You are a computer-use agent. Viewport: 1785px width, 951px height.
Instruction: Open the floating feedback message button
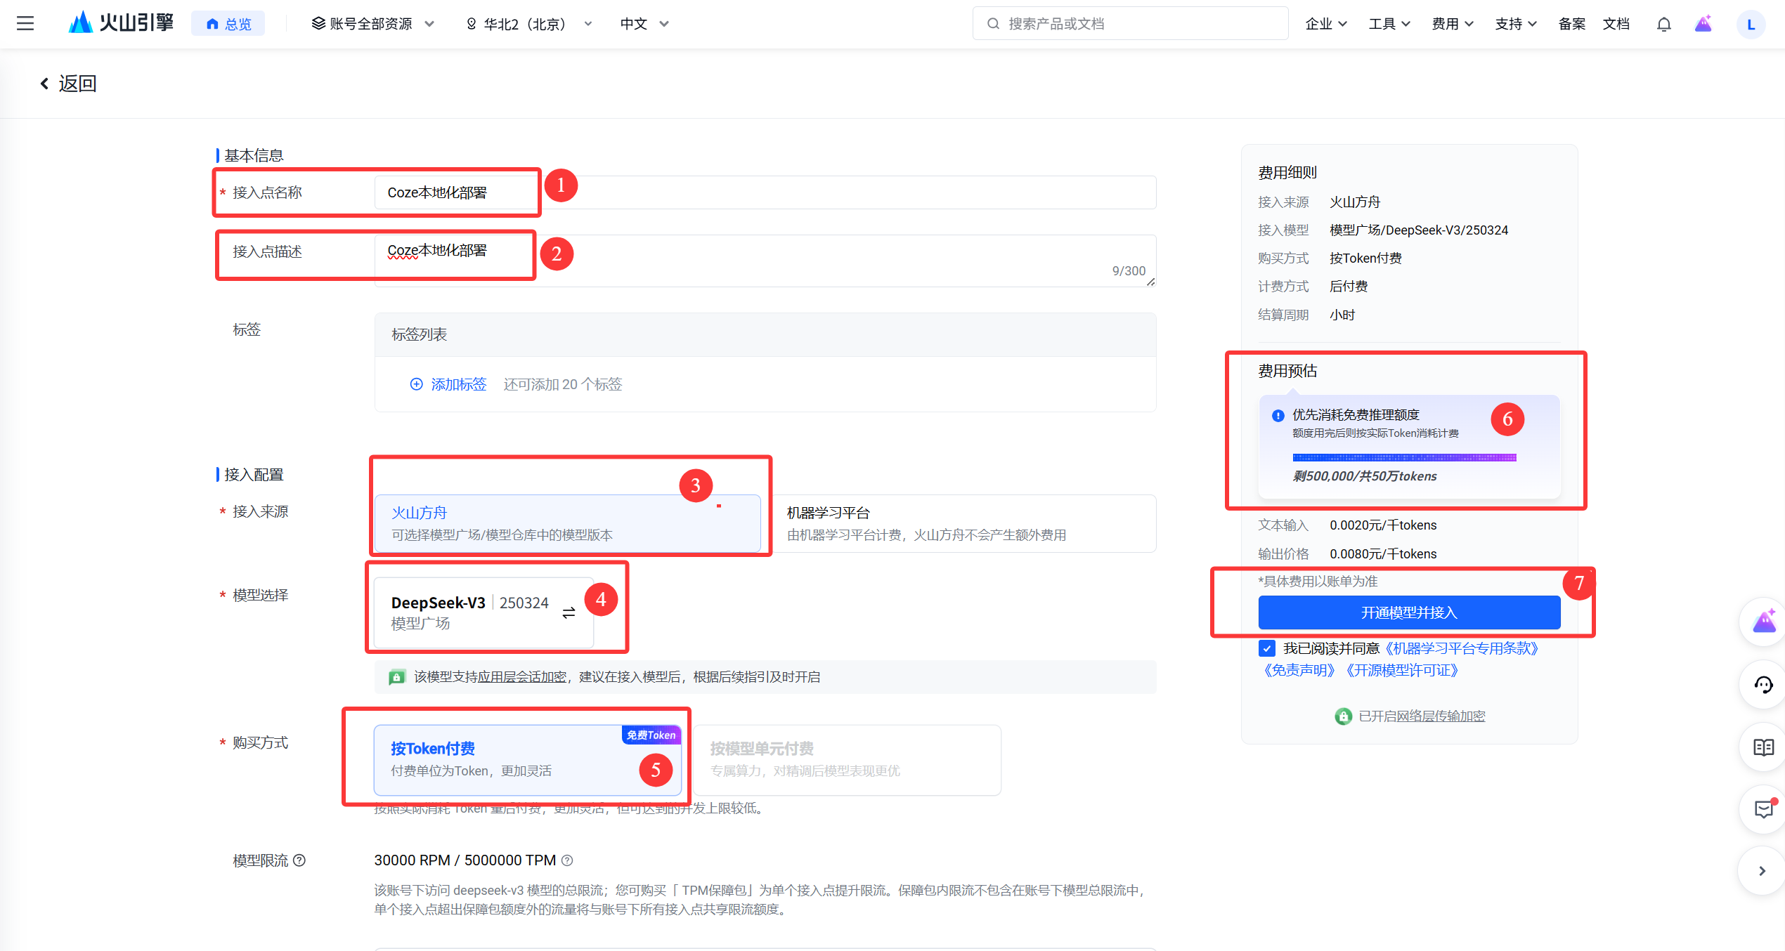[x=1763, y=810]
